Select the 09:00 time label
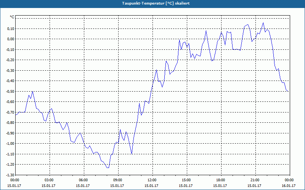 [x=118, y=180]
